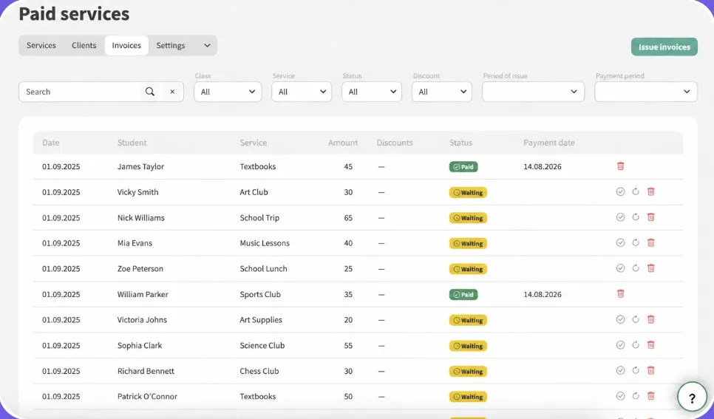
Task: Sort by the Date column header
Action: [x=51, y=143]
